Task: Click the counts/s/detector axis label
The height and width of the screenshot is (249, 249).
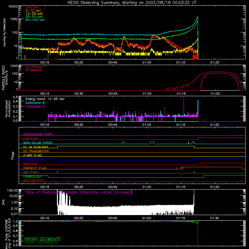Action: coord(4,32)
